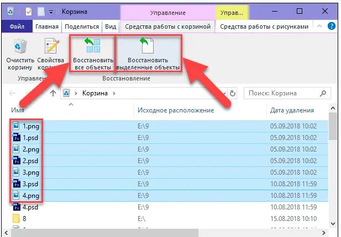Image resolution: width=341 pixels, height=237 pixels.
Task: Click the Properties checkmark quick access icon
Action: pyautogui.click(x=29, y=12)
